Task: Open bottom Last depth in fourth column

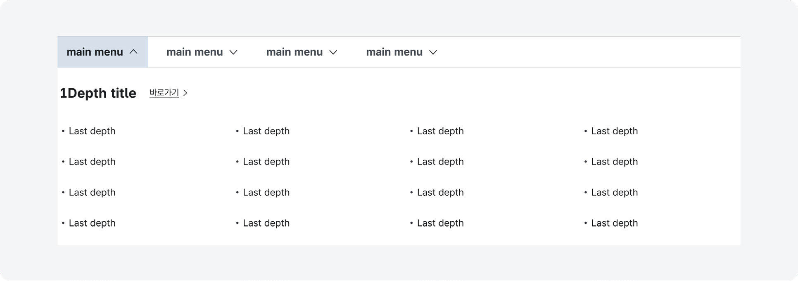Action: (615, 223)
